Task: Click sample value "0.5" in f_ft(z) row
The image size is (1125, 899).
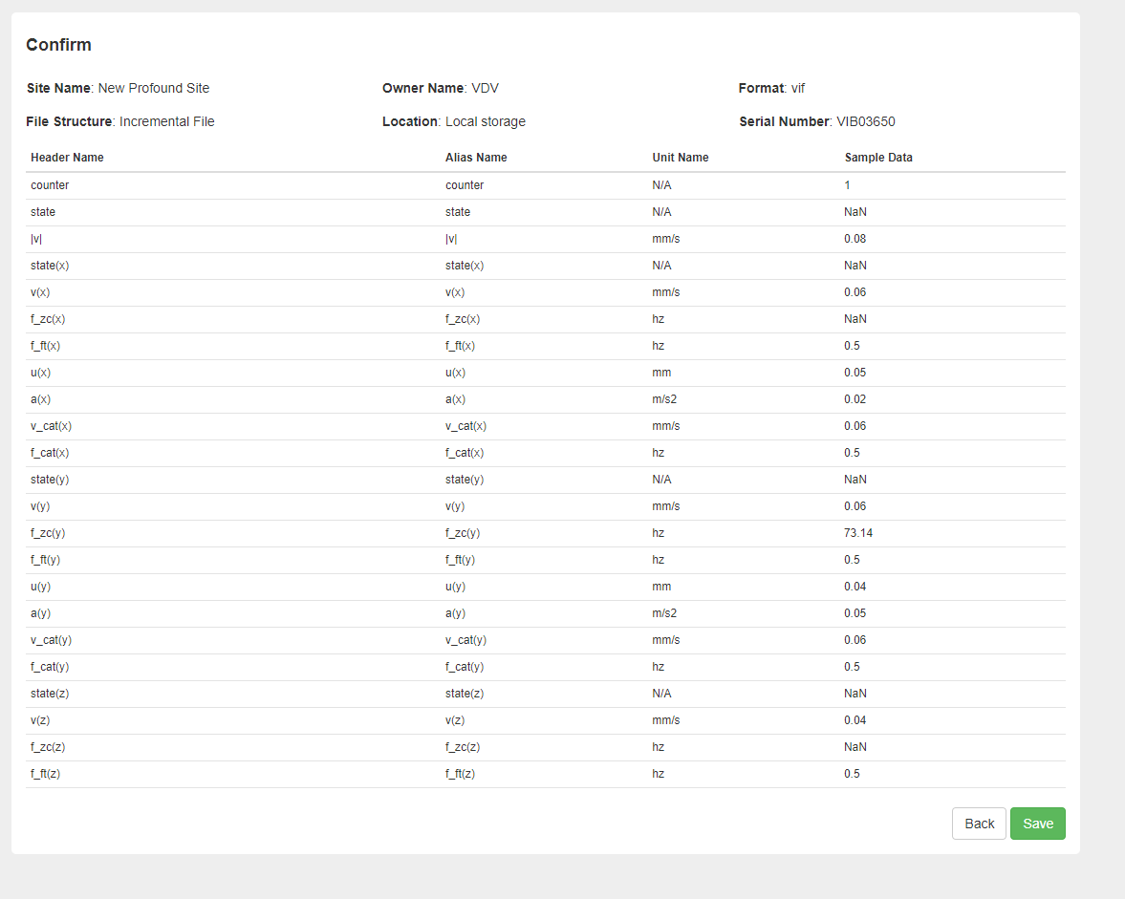Action: click(x=852, y=774)
